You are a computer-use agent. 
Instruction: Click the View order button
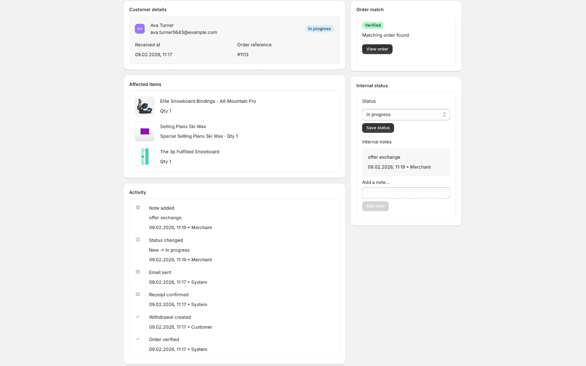pyautogui.click(x=377, y=49)
